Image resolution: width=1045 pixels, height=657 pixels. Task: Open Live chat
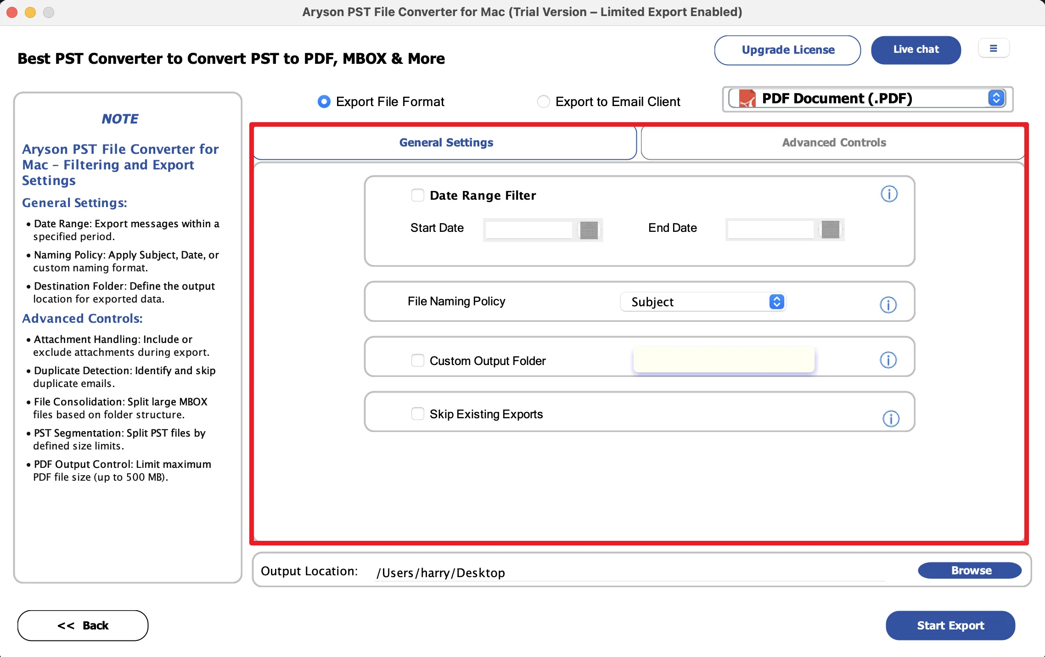(916, 50)
